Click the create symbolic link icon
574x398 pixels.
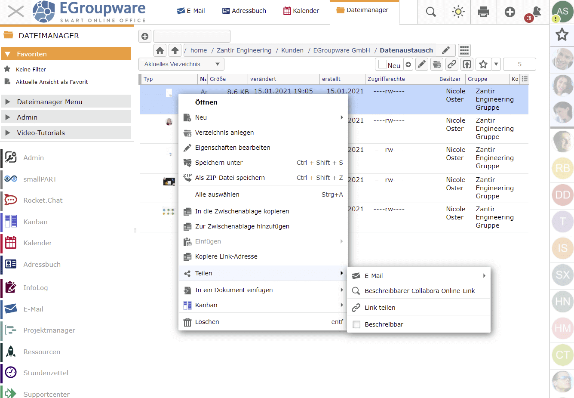click(451, 65)
